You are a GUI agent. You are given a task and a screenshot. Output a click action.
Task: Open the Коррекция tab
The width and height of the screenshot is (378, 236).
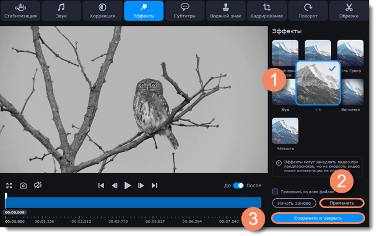(x=102, y=11)
